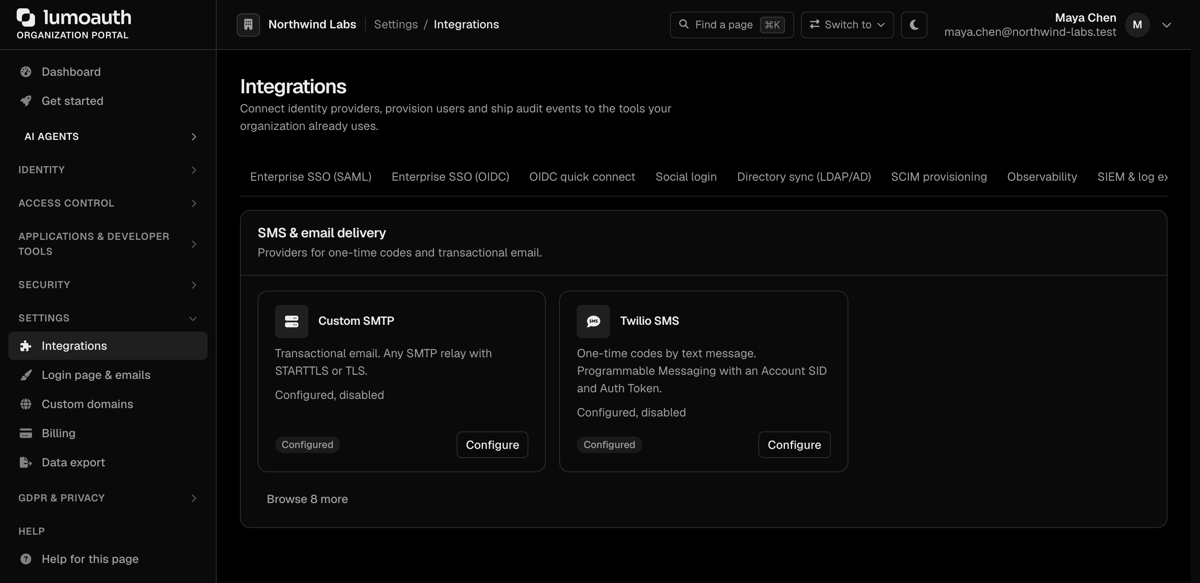Switch to OIDC quick connect tab
1200x583 pixels.
pos(582,177)
